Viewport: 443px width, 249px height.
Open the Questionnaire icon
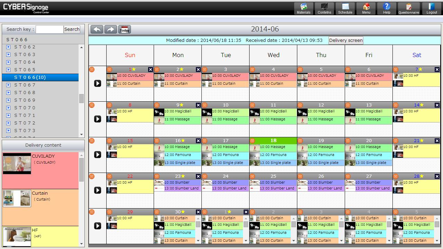[408, 8]
